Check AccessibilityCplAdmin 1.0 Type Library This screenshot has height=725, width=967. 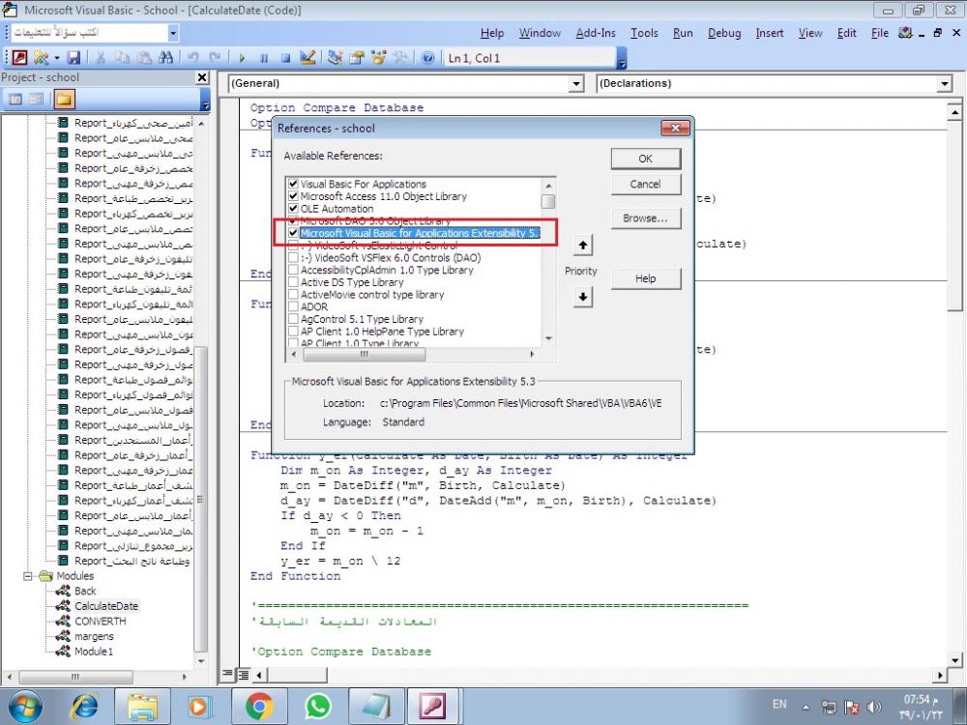tap(294, 270)
